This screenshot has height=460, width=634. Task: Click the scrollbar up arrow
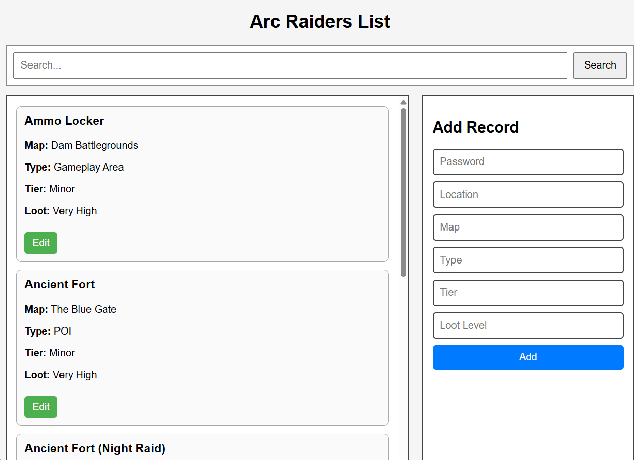403,102
